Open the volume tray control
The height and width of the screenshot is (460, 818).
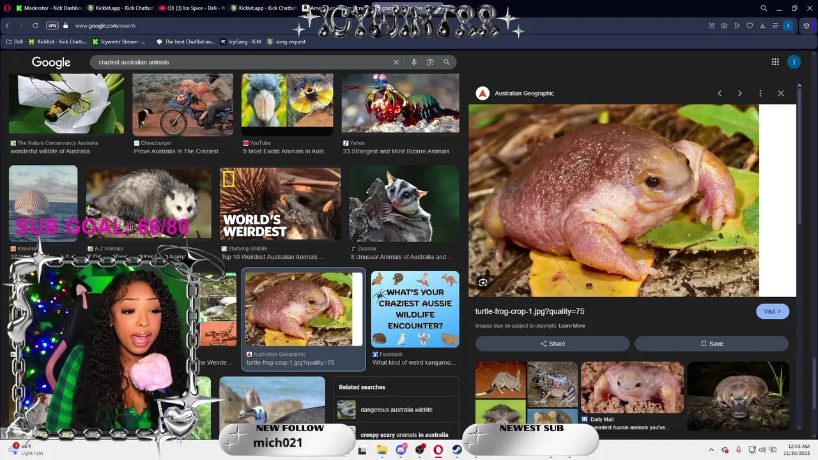[x=762, y=450]
